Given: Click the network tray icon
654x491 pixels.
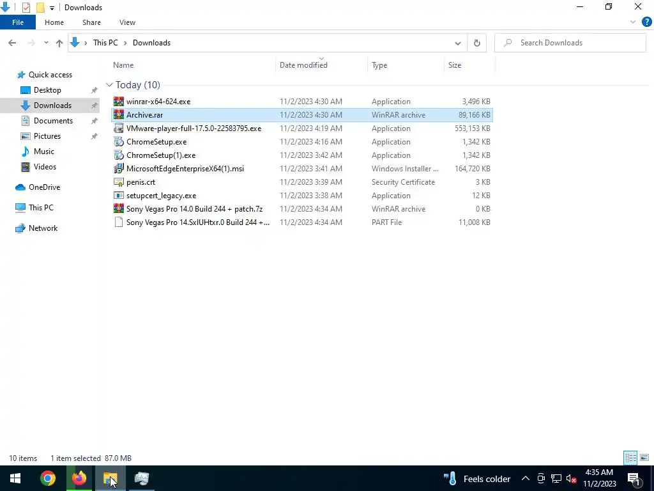Looking at the screenshot, I should tap(556, 478).
